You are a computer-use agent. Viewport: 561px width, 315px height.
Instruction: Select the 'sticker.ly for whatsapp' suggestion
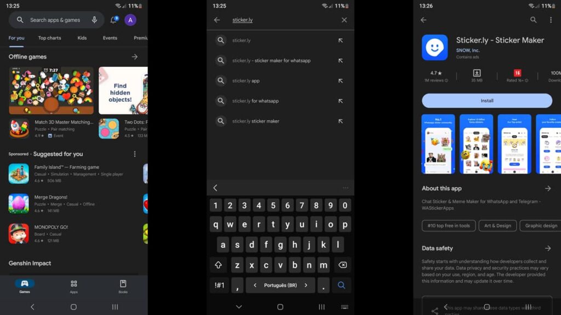pyautogui.click(x=255, y=101)
